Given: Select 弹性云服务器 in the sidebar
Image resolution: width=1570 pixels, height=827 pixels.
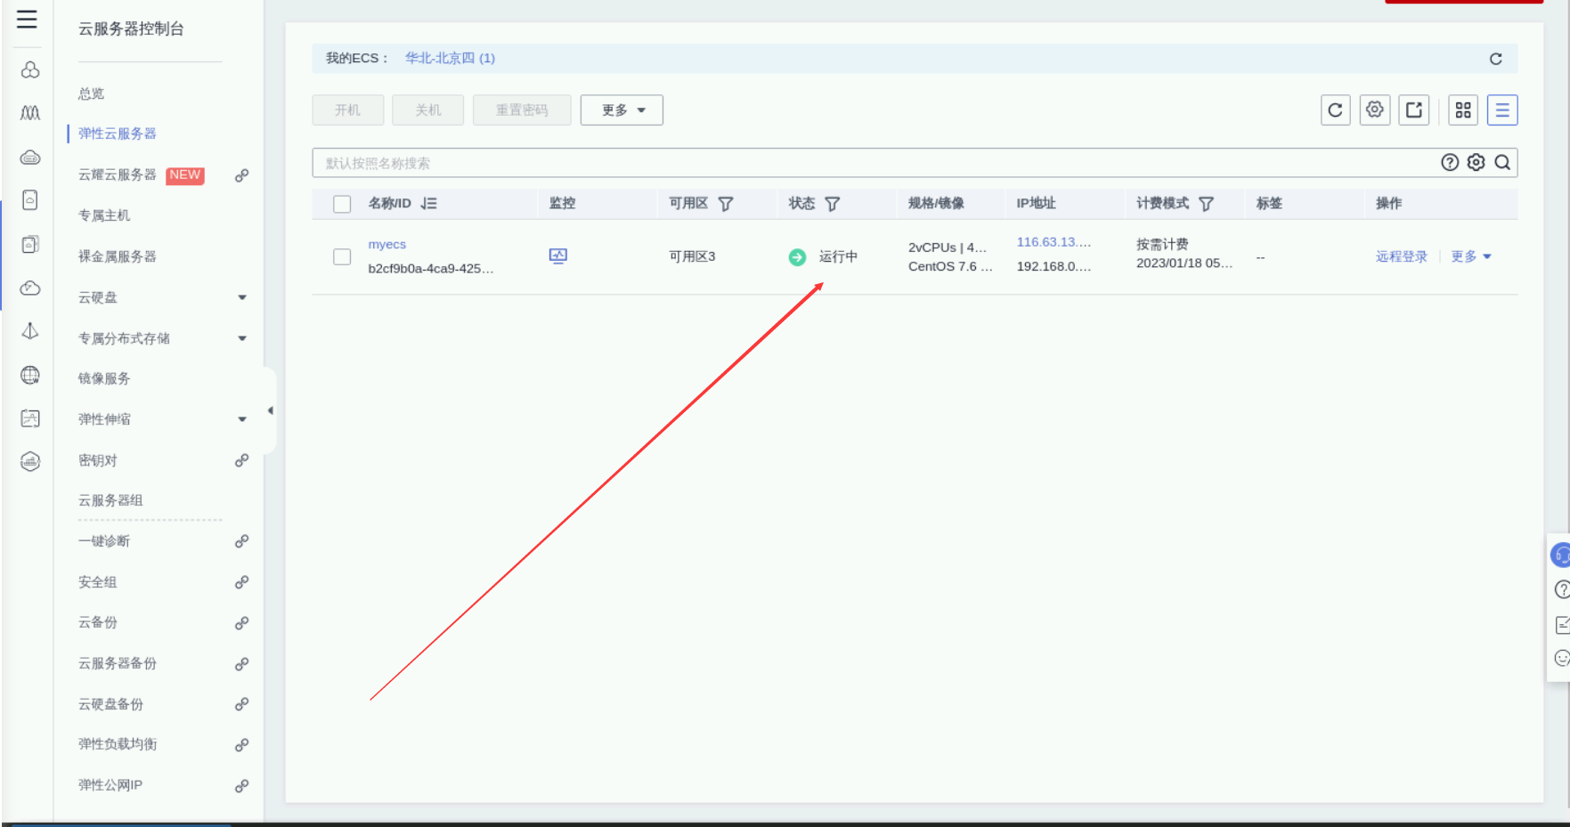Looking at the screenshot, I should pos(118,134).
